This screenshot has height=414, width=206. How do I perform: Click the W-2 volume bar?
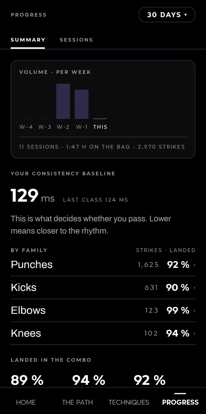click(63, 101)
